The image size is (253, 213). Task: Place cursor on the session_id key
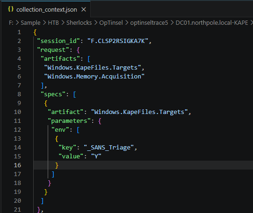point(58,41)
